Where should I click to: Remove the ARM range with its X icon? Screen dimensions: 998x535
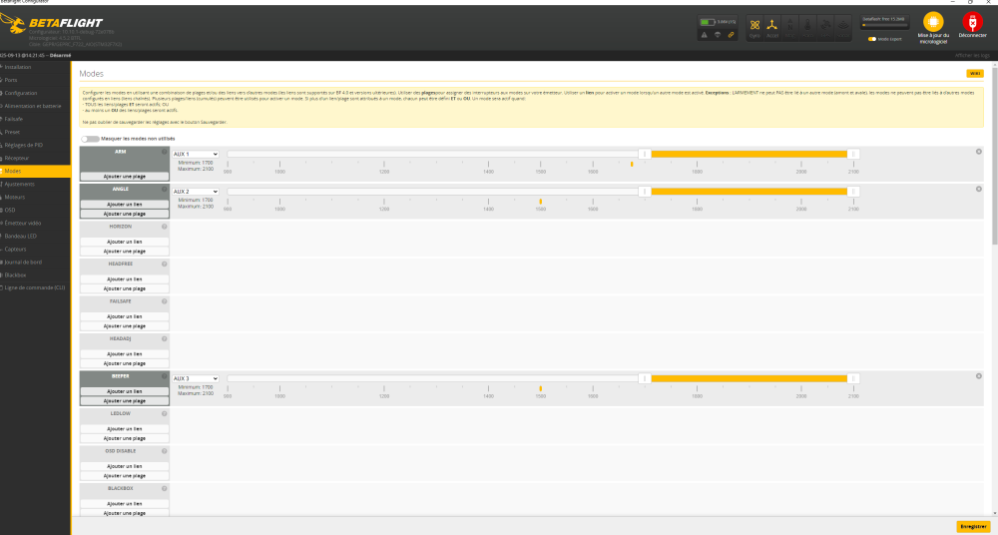pos(978,152)
